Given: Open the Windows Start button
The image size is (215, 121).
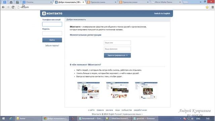Looking at the screenshot, I should [x=3, y=118].
